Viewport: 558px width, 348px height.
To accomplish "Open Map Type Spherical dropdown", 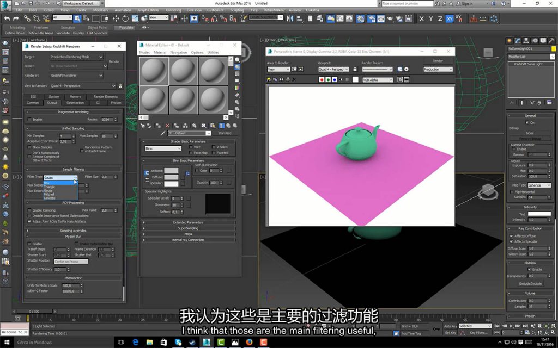I will [x=539, y=185].
